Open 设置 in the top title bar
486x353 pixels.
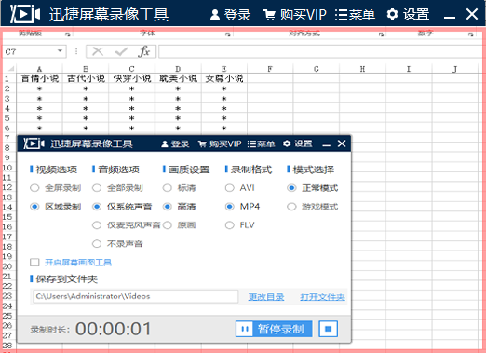[x=408, y=15]
